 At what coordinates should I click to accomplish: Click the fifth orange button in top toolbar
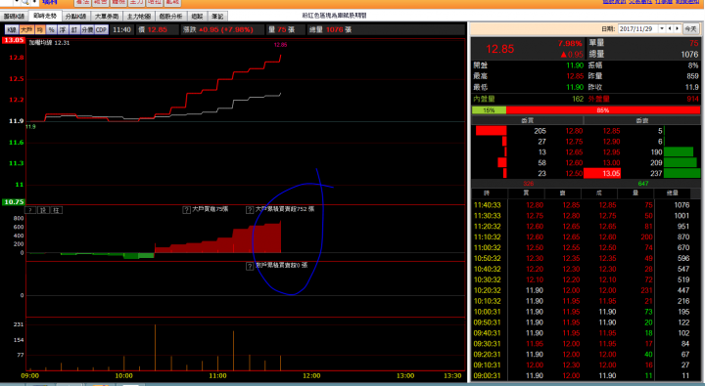[x=155, y=2]
